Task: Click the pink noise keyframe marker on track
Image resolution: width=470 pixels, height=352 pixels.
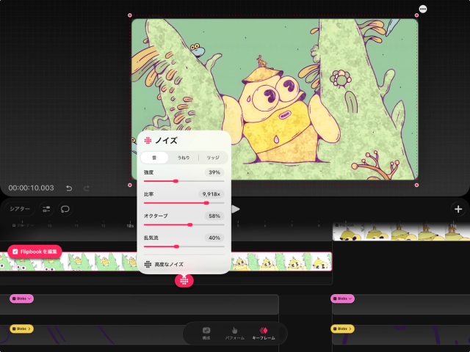Action: pos(184,280)
